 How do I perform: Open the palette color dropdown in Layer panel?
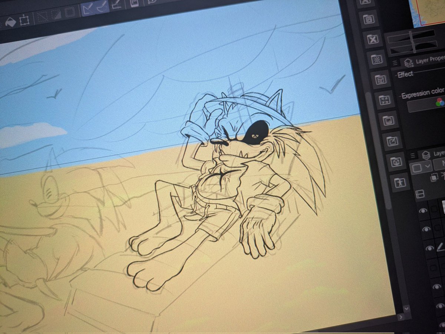[x=422, y=167]
